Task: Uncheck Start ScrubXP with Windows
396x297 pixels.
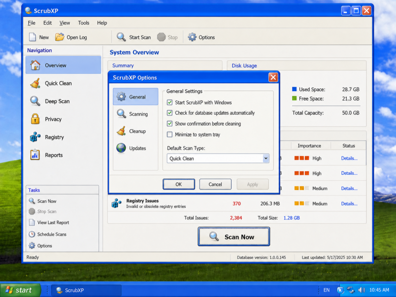Action: (x=170, y=102)
